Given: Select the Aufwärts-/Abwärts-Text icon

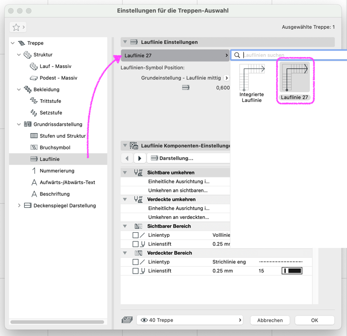Looking at the screenshot, I should pyautogui.click(x=34, y=182).
